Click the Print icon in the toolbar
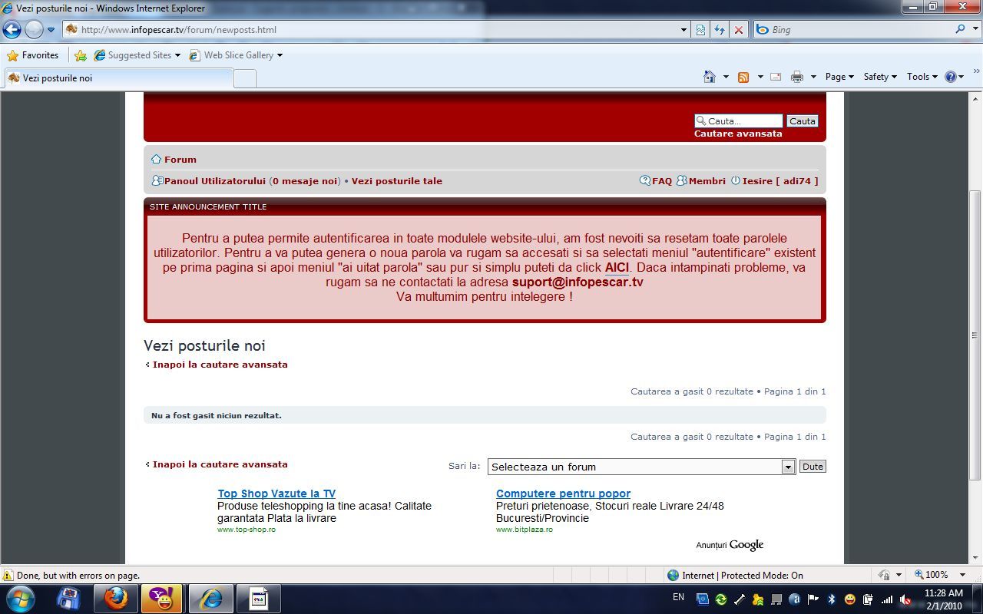The height and width of the screenshot is (614, 983). point(797,77)
